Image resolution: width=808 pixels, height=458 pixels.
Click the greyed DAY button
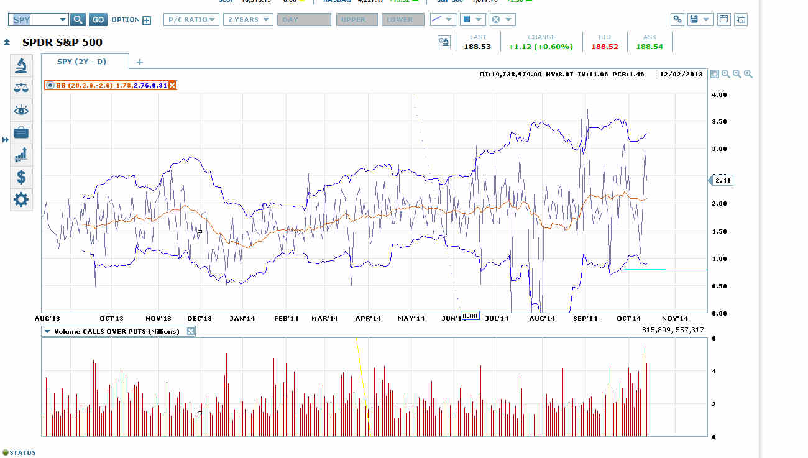[x=304, y=20]
